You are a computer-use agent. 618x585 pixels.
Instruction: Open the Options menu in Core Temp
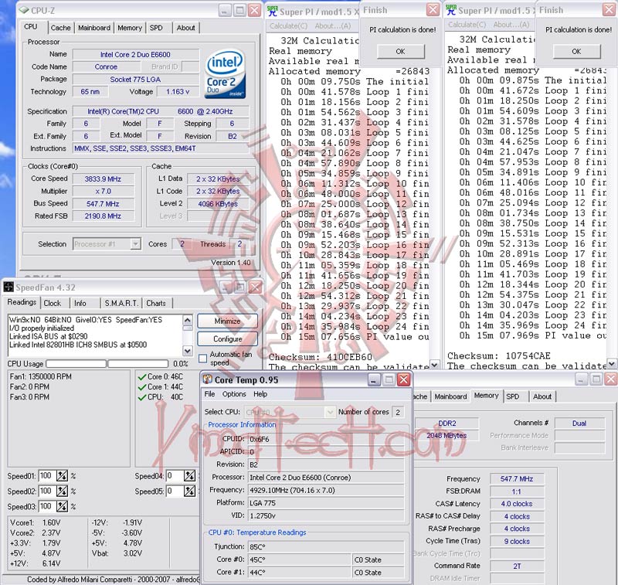(x=234, y=394)
